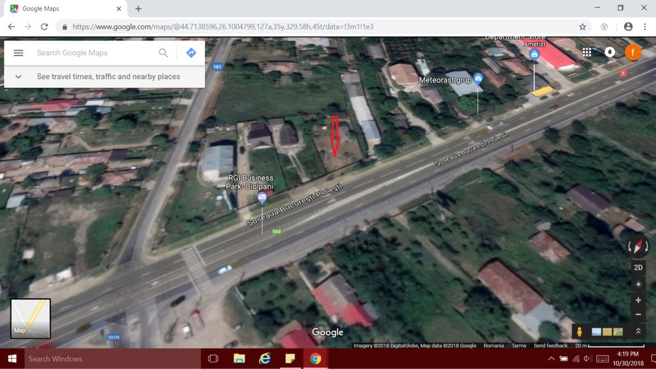Image resolution: width=656 pixels, height=369 pixels.
Task: Expand imagery strip with double chevron
Action: point(638,331)
